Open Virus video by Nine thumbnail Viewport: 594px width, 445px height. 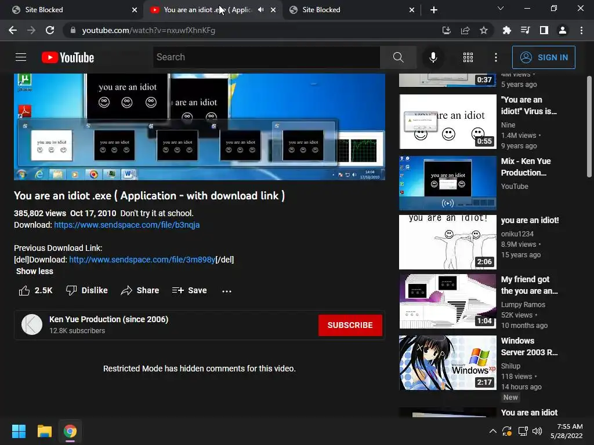448,122
